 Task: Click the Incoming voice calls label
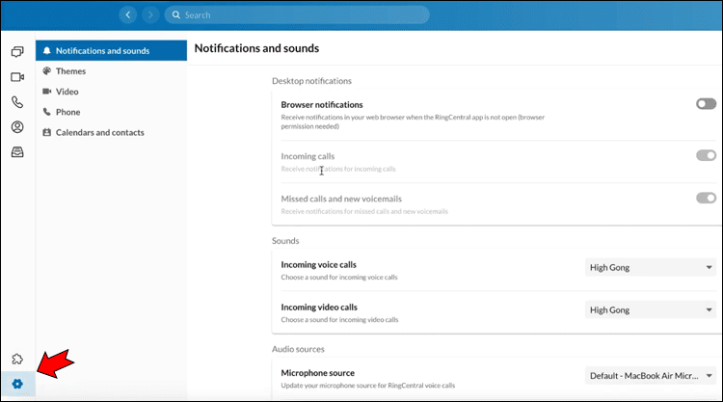[319, 264]
